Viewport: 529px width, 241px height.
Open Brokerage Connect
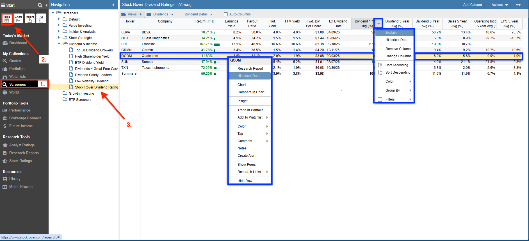25,118
